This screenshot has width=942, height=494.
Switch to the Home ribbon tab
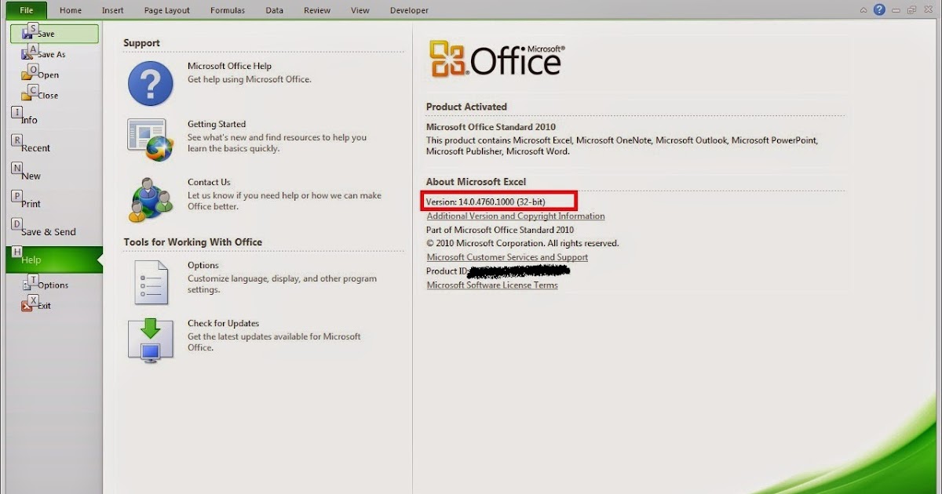pos(71,10)
